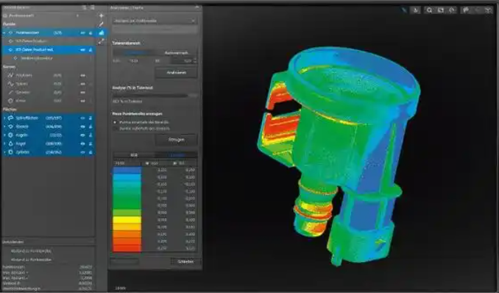Click the diagonal pen icon in the viewport toolbar
499x293 pixels.
(x=404, y=10)
